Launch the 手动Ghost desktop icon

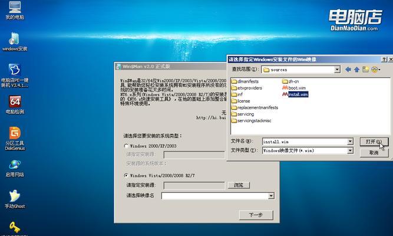(15, 199)
